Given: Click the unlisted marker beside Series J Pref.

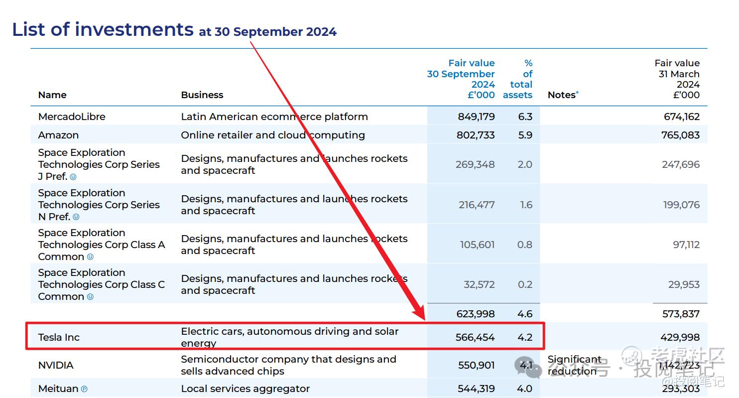Looking at the screenshot, I should (73, 177).
